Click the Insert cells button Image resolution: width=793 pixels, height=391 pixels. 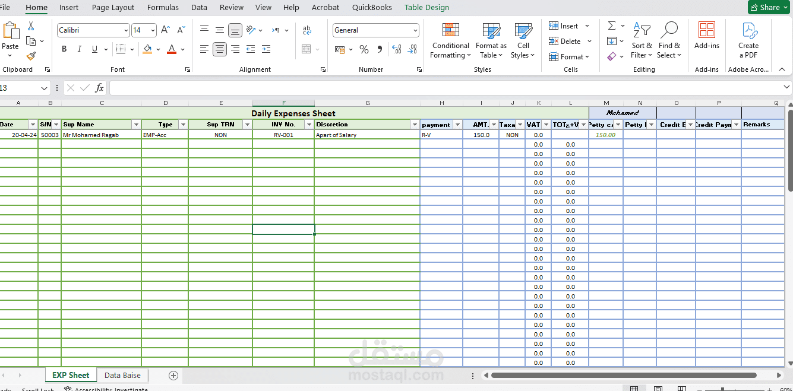(x=569, y=26)
